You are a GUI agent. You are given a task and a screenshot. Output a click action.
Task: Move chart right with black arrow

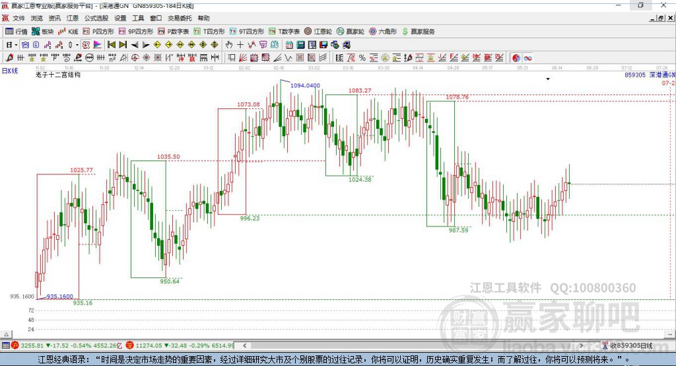pyautogui.click(x=146, y=45)
